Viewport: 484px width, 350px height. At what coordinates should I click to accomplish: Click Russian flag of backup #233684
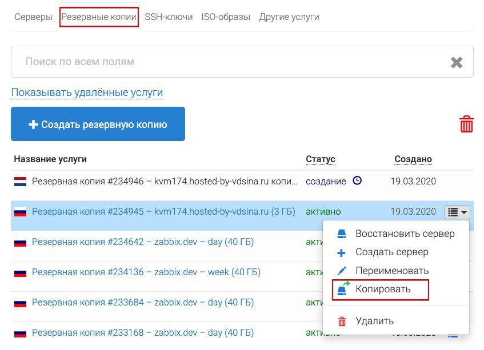[20, 303]
